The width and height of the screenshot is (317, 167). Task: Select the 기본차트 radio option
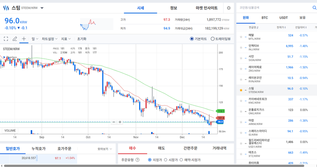[x=192, y=39]
